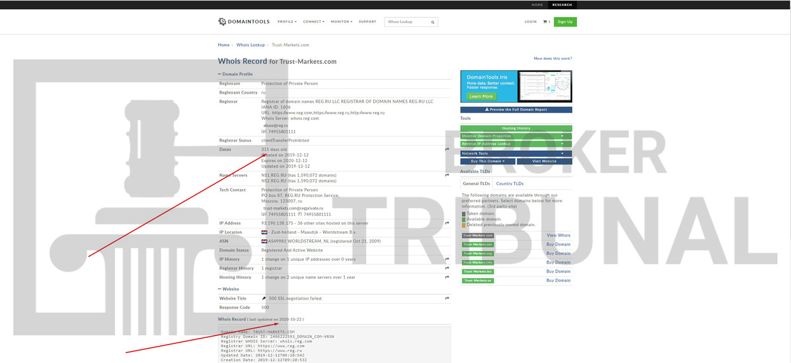Screen dimensions: 791x363
Task: Click Netherlands flag in IP Location row
Action: pos(264,232)
